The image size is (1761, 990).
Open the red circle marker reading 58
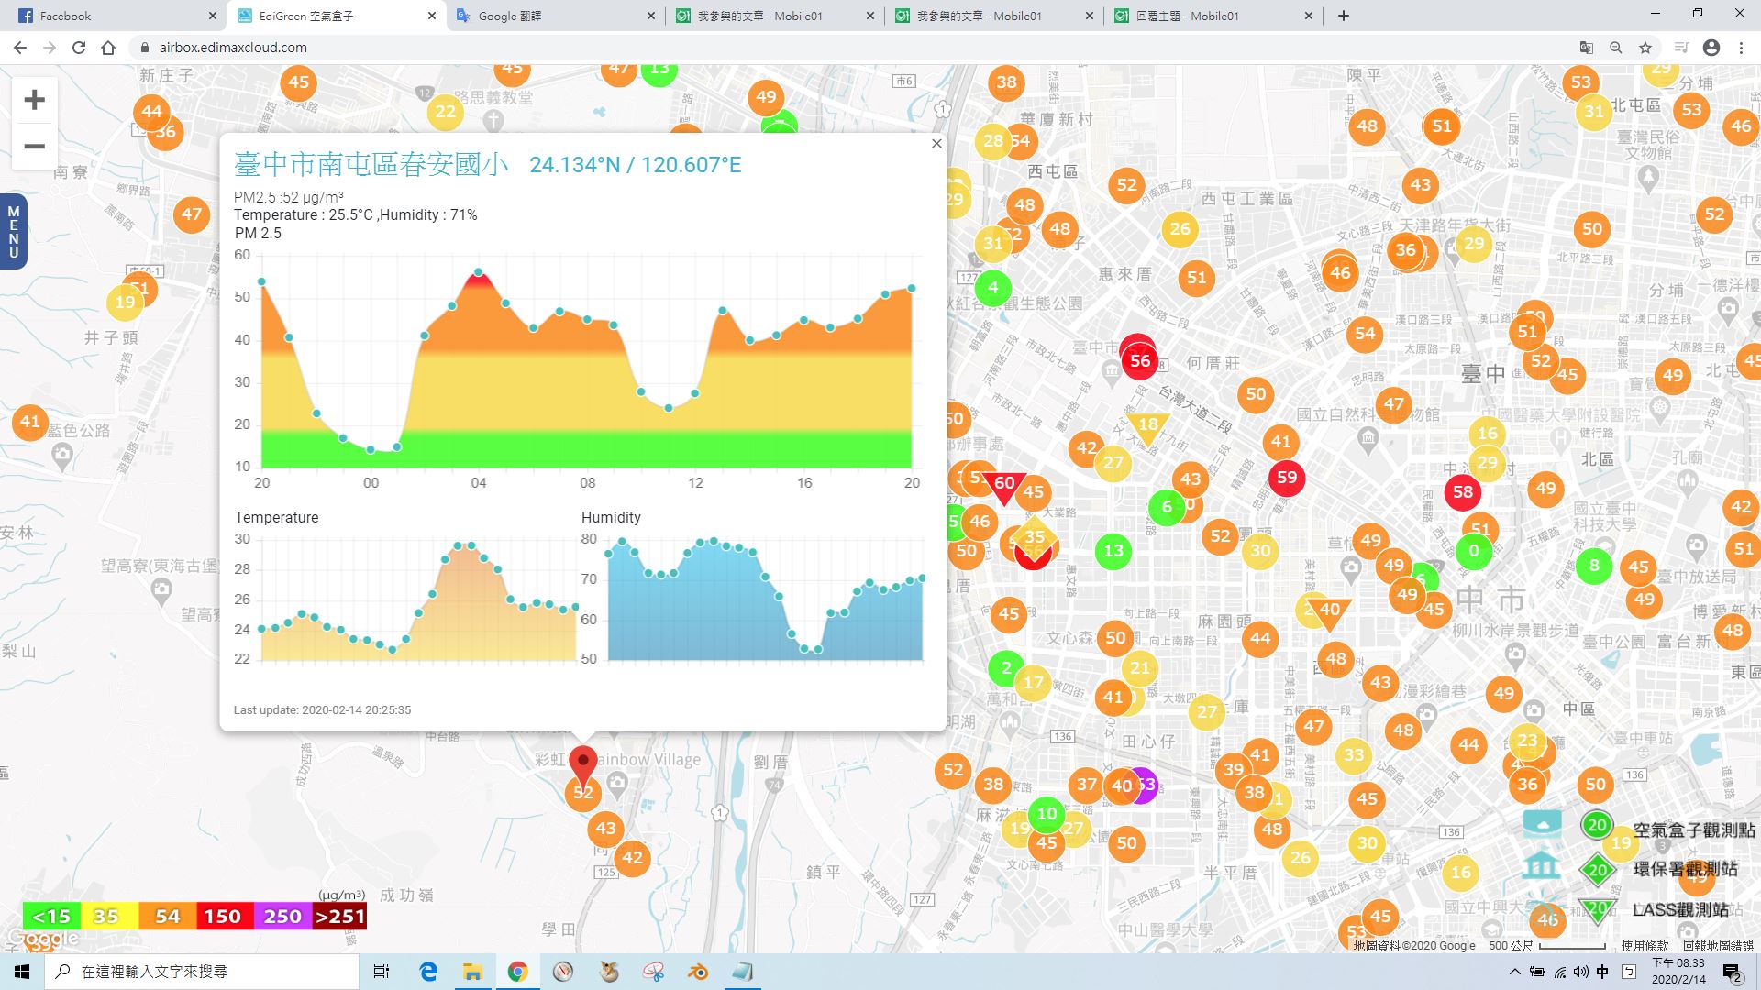(x=1463, y=491)
